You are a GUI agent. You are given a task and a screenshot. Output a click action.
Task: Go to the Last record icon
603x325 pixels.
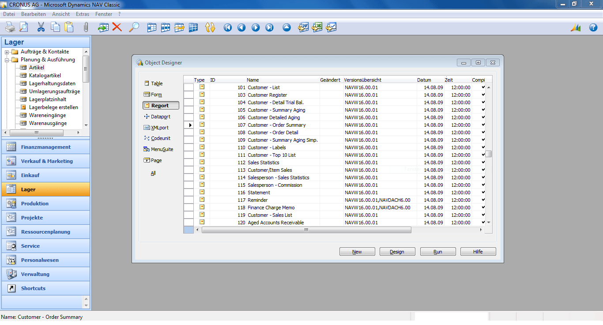[269, 27]
